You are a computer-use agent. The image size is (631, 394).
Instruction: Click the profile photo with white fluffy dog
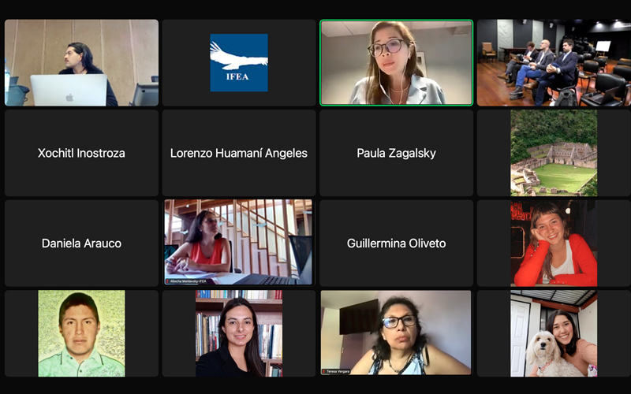(554, 333)
